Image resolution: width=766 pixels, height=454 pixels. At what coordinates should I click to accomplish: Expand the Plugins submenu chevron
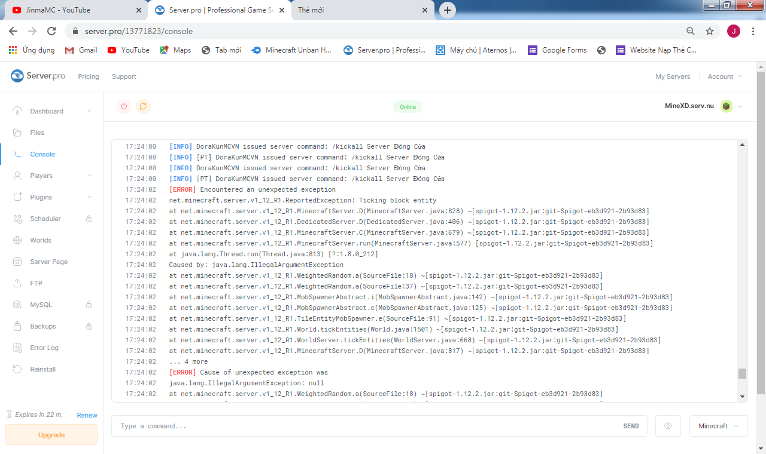pyautogui.click(x=90, y=197)
